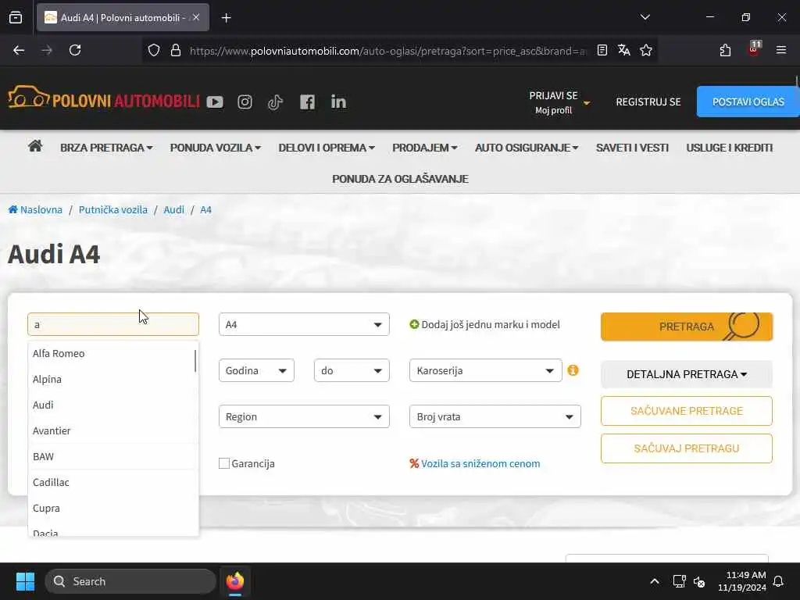The height and width of the screenshot is (600, 800).
Task: Open the Windows Start menu
Action: pyautogui.click(x=25, y=581)
